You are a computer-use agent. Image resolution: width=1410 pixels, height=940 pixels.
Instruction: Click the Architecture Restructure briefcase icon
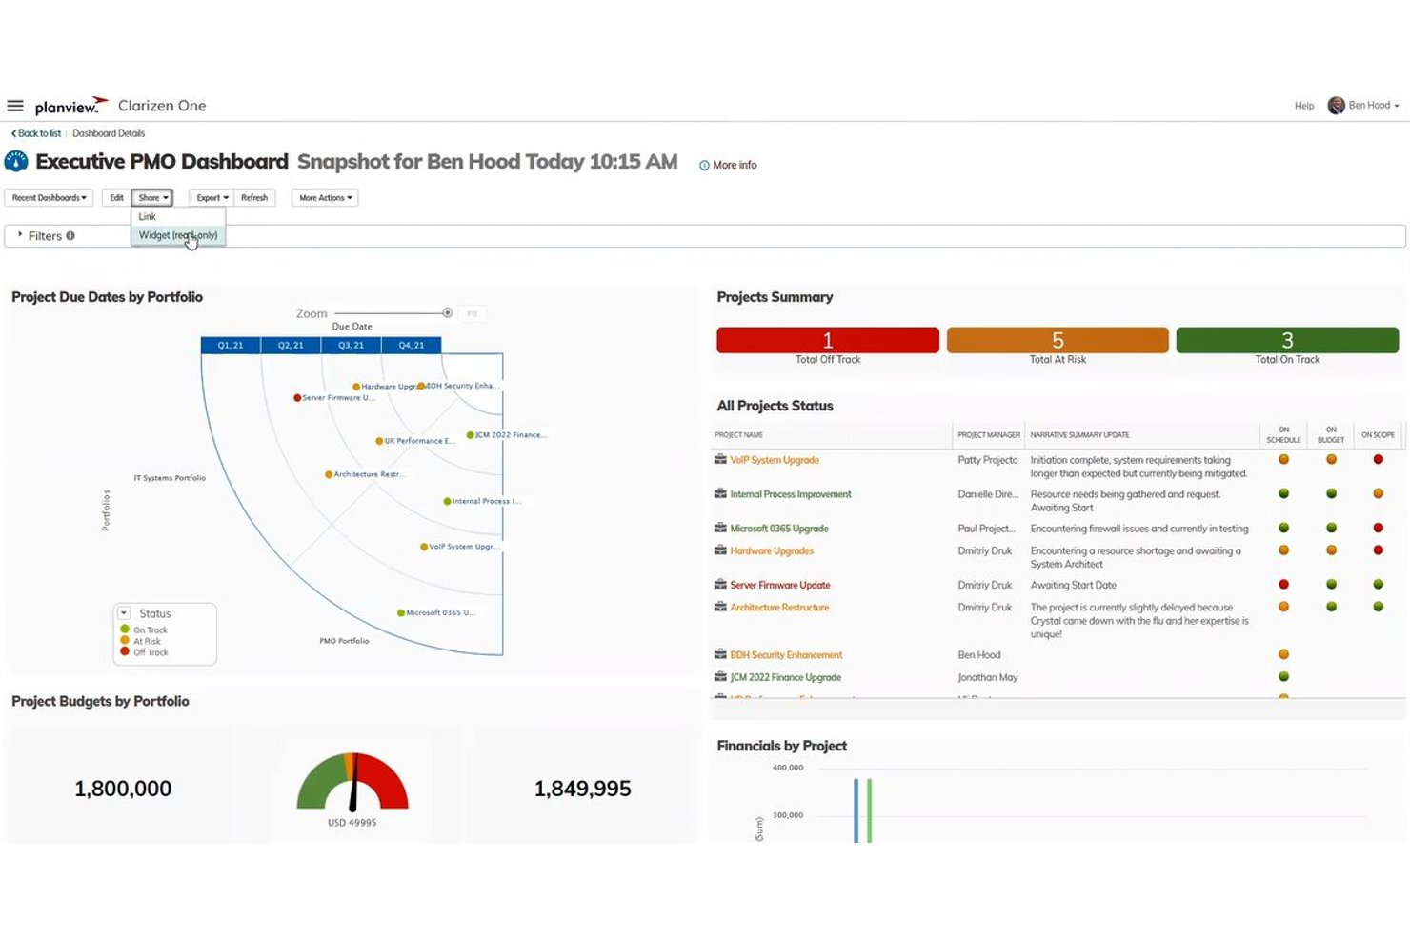click(x=720, y=607)
